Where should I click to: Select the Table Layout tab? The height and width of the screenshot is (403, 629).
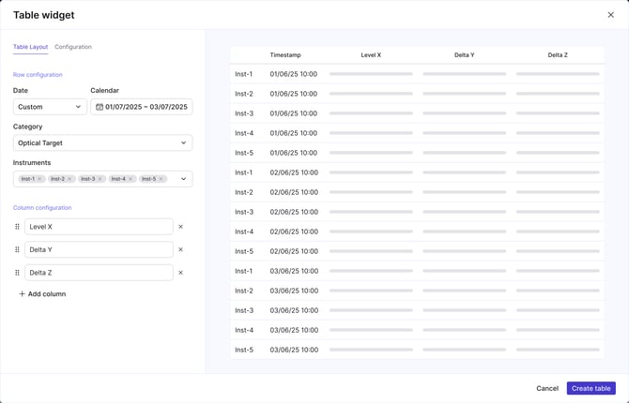click(30, 47)
